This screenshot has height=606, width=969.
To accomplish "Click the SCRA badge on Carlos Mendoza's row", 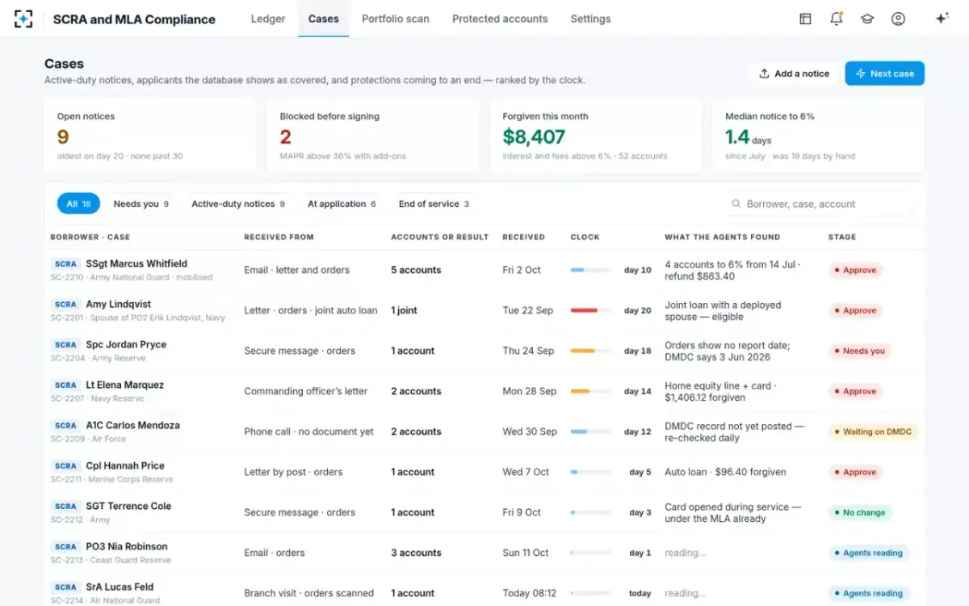I will click(65, 426).
